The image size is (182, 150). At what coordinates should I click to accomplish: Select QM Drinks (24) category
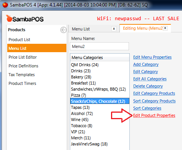(100, 65)
